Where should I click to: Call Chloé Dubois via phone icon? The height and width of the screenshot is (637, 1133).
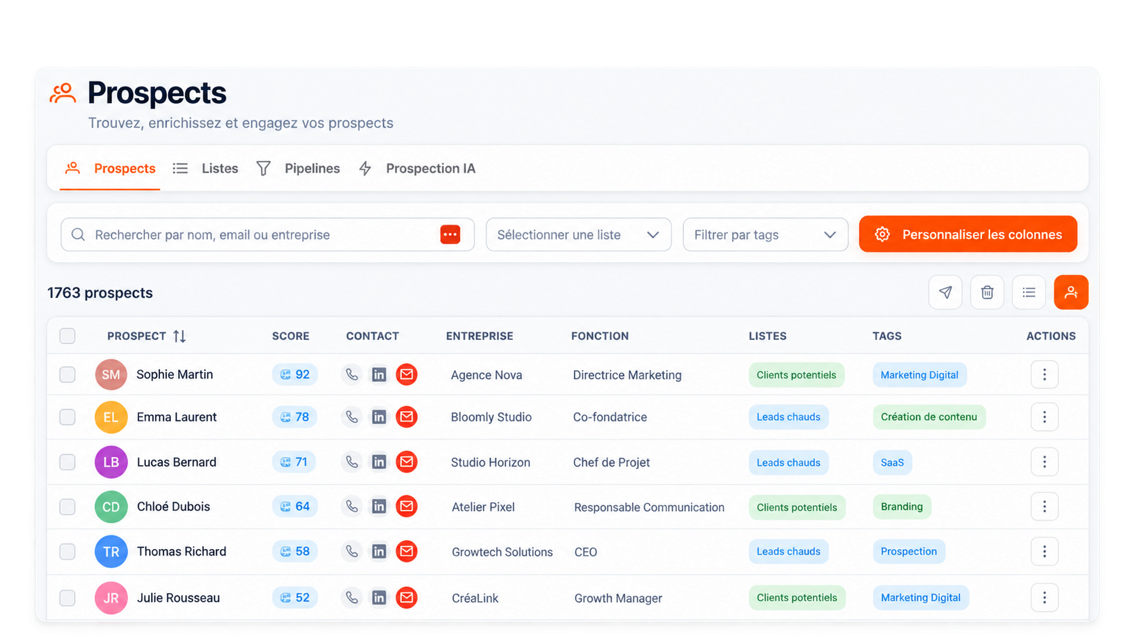[x=352, y=506]
